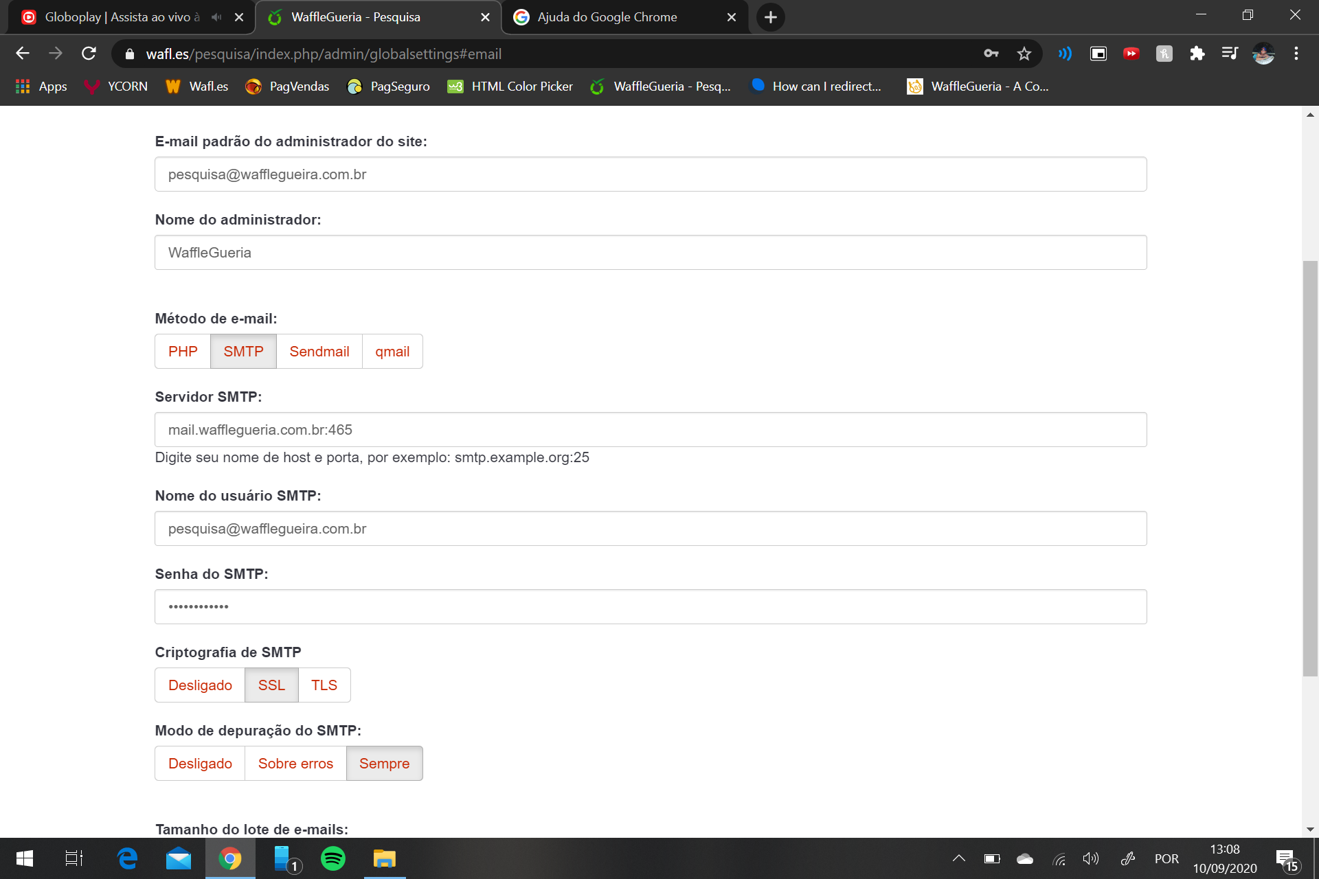Set SMTP encryption to TLS
This screenshot has width=1319, height=879.
[x=324, y=685]
